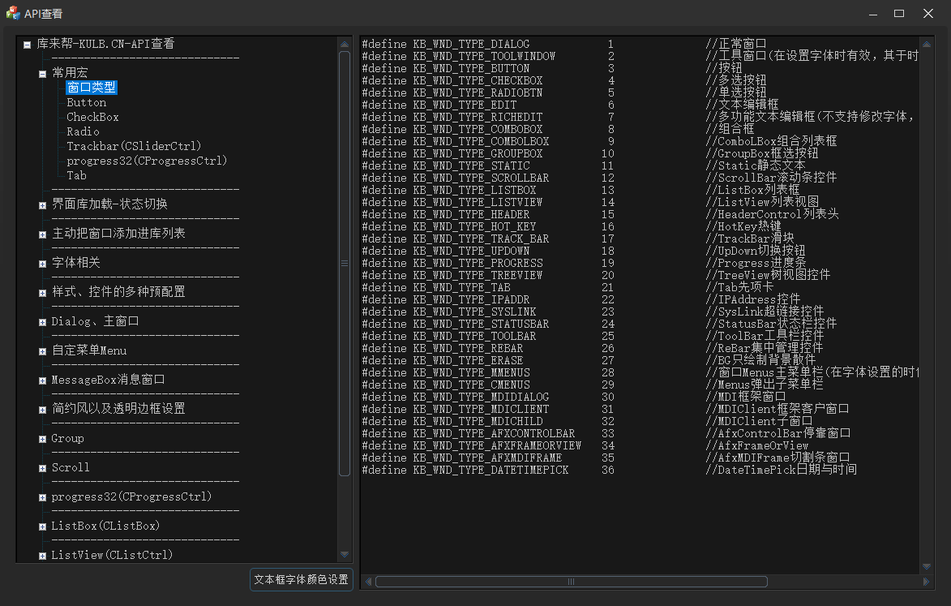951x606 pixels.
Task: Click the code pane scroll up arrow
Action: pyautogui.click(x=926, y=45)
